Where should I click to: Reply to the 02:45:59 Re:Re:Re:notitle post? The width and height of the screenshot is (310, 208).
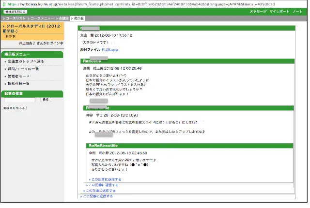pyautogui.click(x=106, y=179)
